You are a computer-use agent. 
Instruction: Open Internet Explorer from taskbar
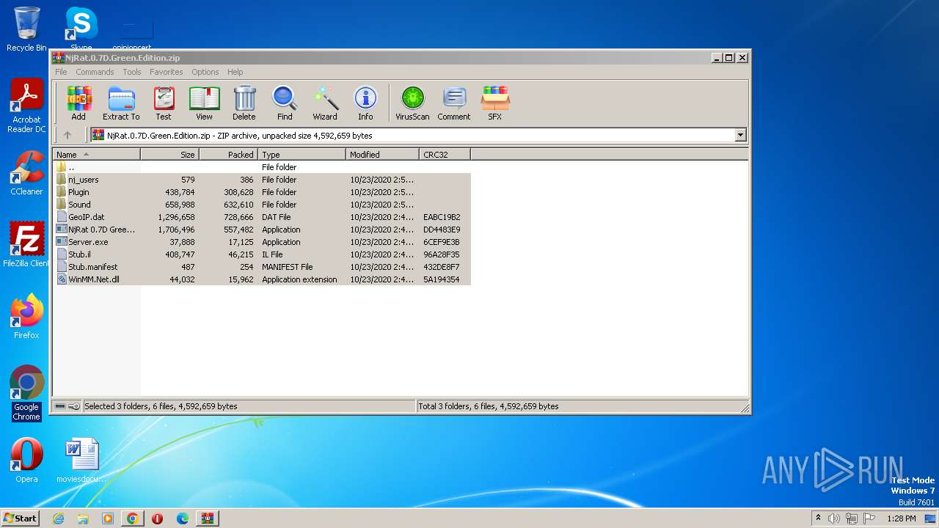(x=58, y=518)
